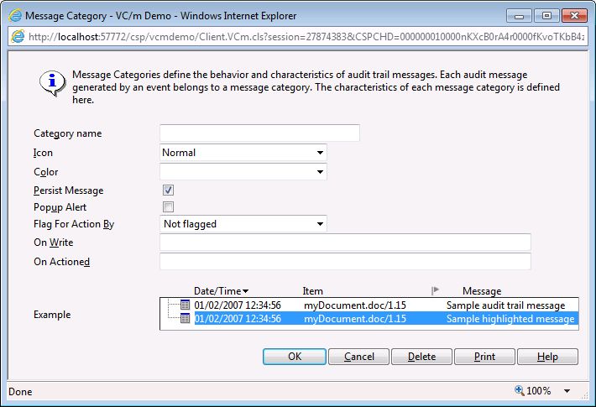
Task: Click the Print button
Action: [x=484, y=357]
